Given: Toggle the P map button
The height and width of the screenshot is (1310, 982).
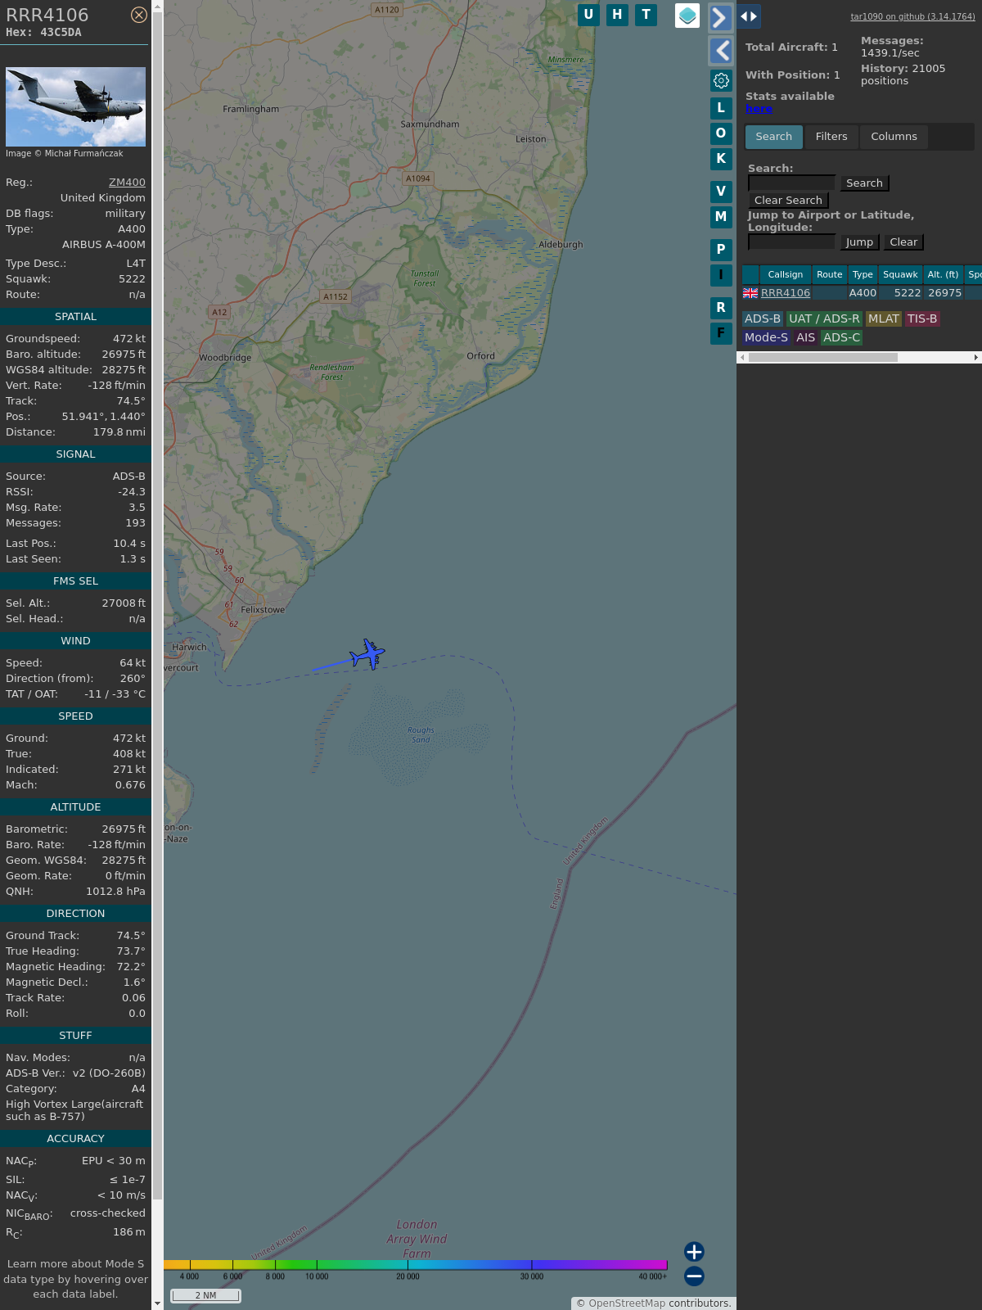Looking at the screenshot, I should [x=721, y=250].
